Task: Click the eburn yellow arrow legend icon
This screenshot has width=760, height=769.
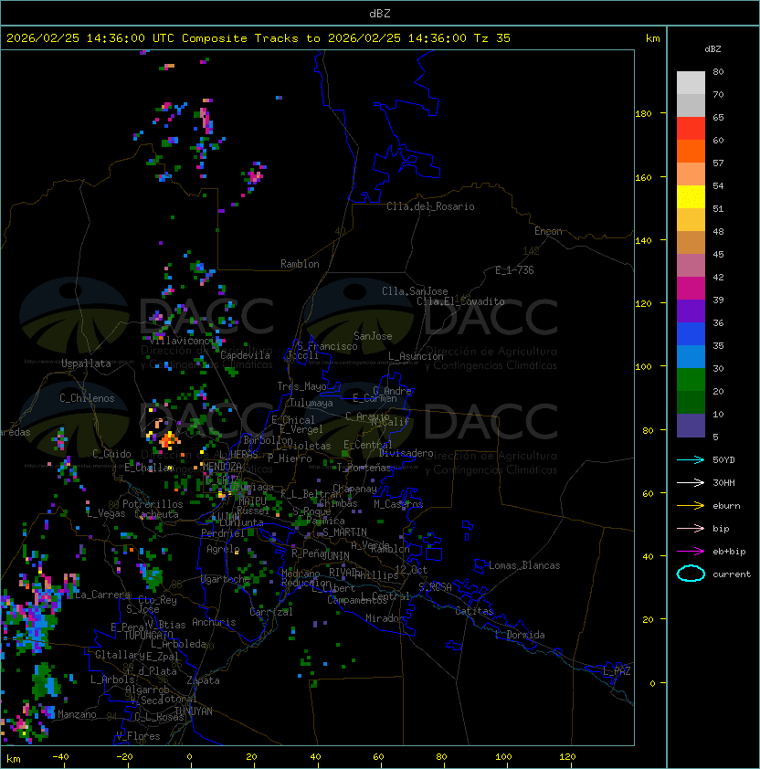Action: pos(691,506)
